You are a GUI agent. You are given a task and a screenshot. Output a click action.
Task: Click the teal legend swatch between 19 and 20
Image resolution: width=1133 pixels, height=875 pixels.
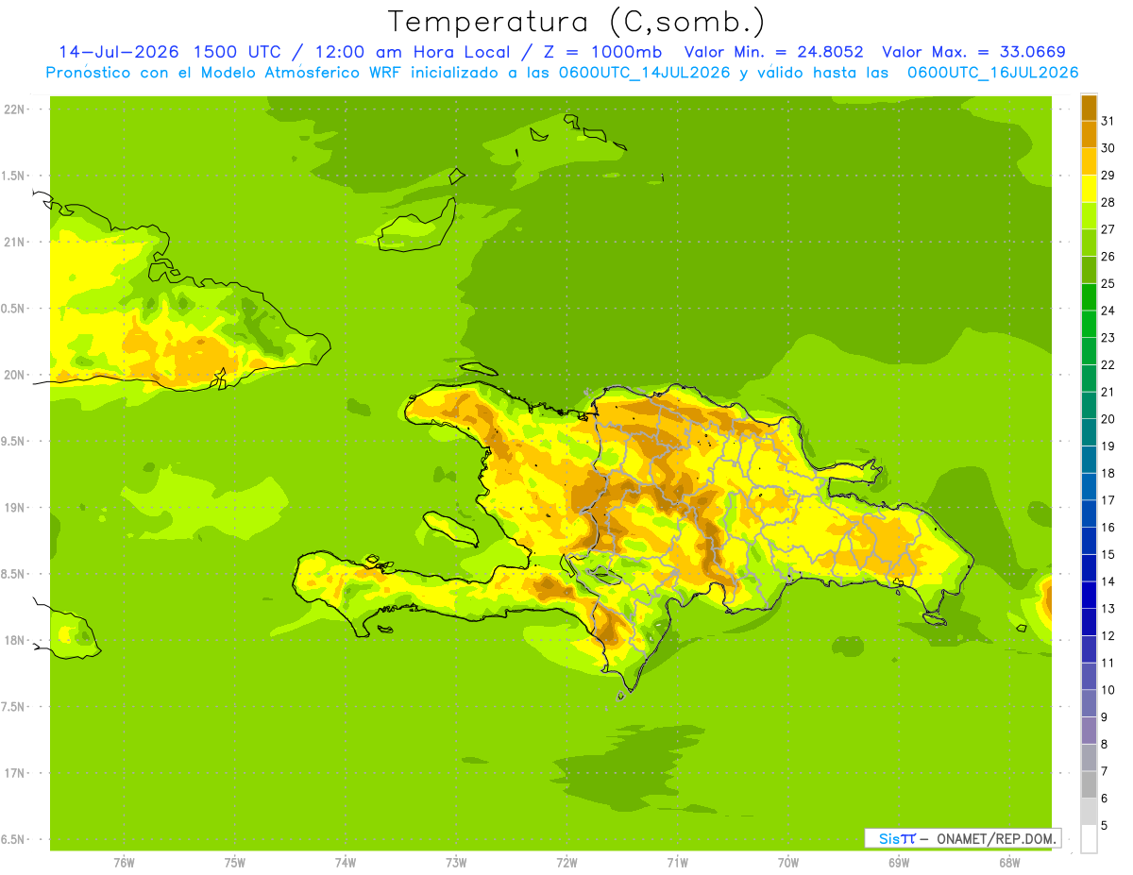pos(1089,432)
